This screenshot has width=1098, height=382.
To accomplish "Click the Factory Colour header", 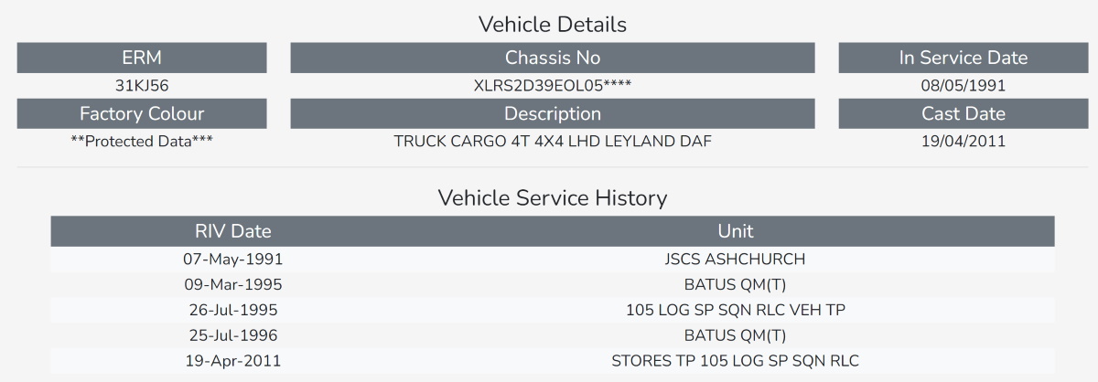I will coord(142,114).
